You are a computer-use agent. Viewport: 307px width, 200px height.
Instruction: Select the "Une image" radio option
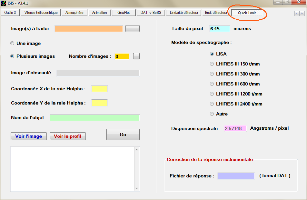[x=13, y=43]
